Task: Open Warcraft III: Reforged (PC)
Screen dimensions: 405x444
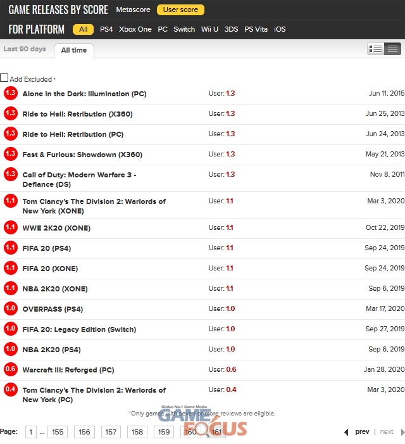Action: (68, 370)
